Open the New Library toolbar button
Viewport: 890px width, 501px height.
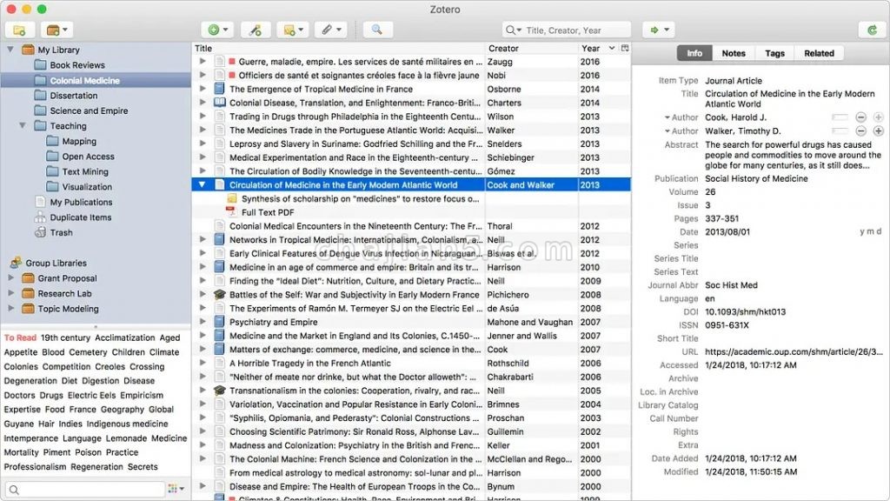[x=57, y=30]
